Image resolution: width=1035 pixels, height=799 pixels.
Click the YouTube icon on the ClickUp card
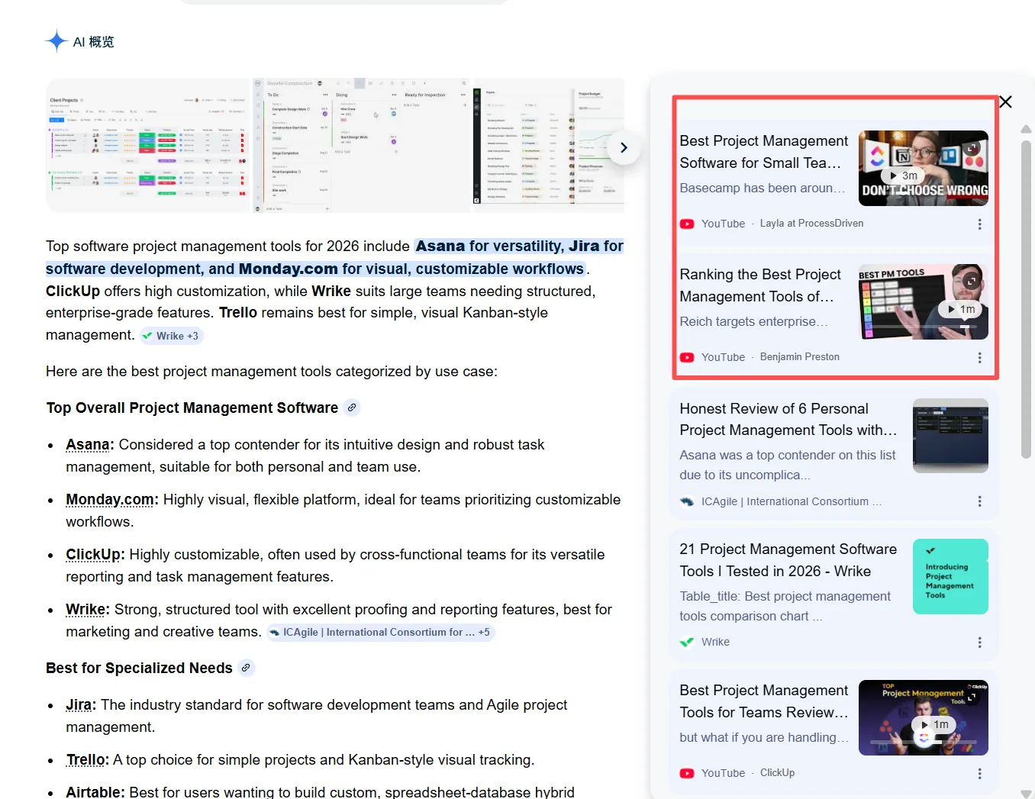pos(687,773)
